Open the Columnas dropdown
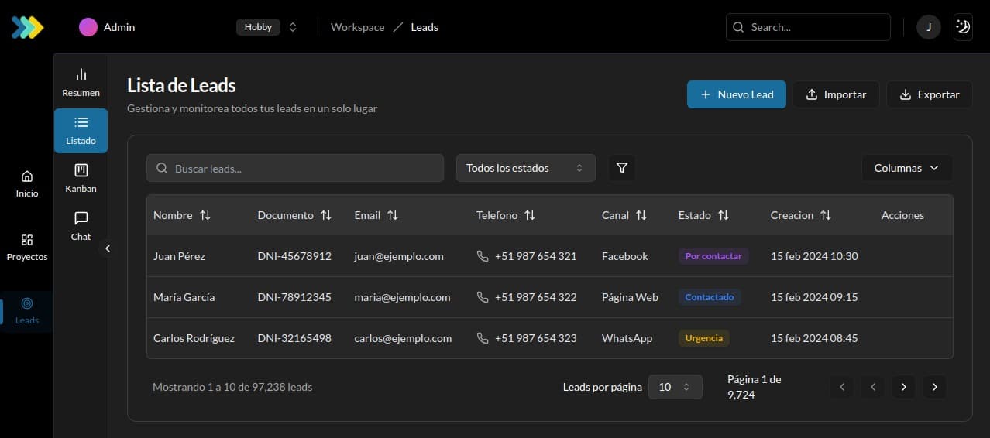The width and height of the screenshot is (990, 438). (906, 168)
